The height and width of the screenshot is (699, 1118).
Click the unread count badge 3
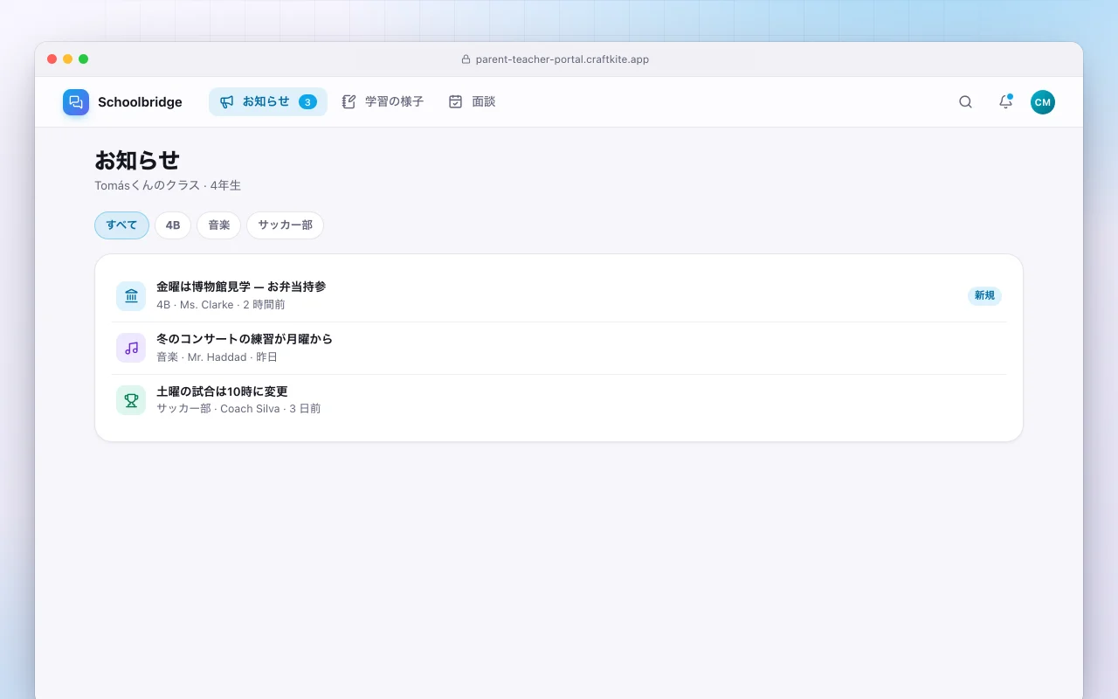point(307,102)
